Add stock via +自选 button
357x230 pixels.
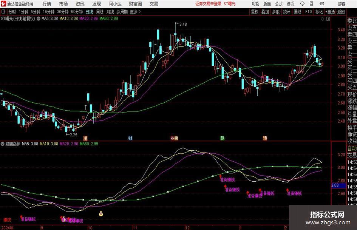[x=330, y=12]
